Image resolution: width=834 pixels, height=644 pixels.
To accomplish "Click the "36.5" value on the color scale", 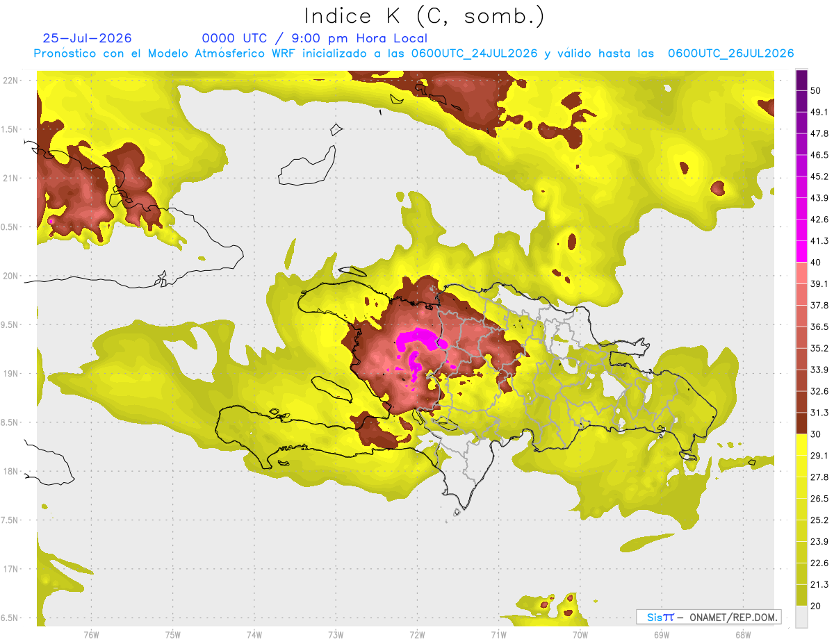I will coord(819,327).
